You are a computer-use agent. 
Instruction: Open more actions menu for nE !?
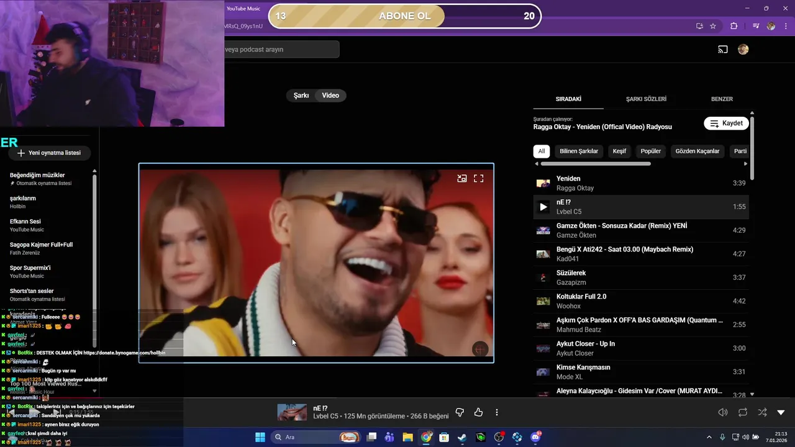497,412
